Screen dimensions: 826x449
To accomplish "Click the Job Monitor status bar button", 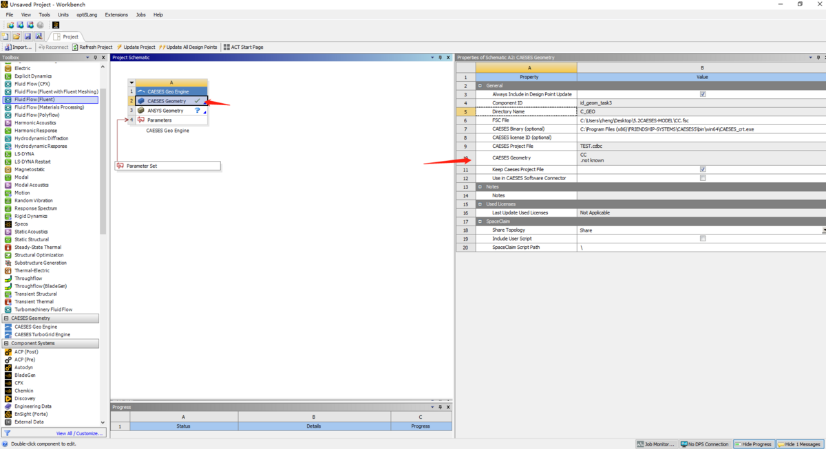I will click(x=655, y=444).
